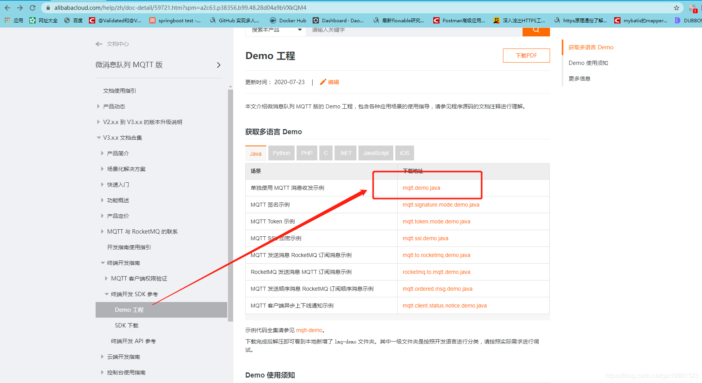702x383 pixels.
Task: Open 深入浅出HTTPS bookmark
Action: [519, 20]
